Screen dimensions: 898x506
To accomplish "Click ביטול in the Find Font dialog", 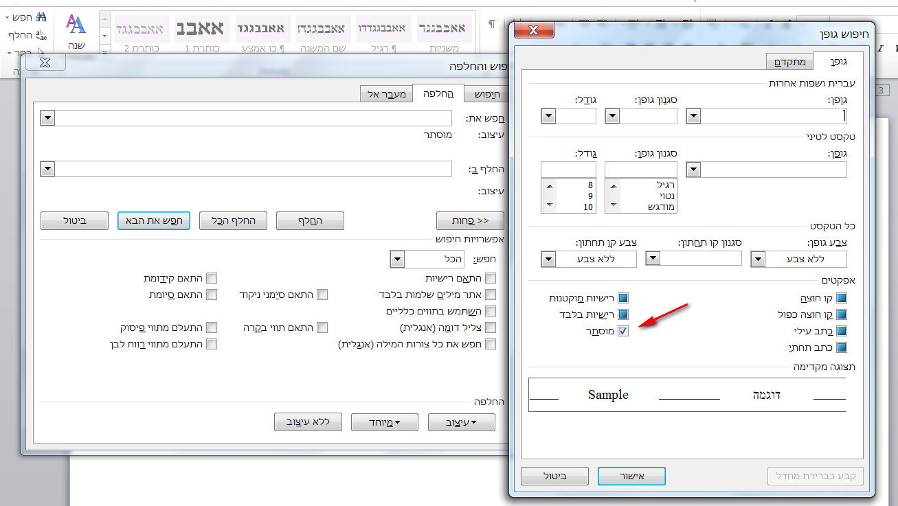I will click(554, 476).
